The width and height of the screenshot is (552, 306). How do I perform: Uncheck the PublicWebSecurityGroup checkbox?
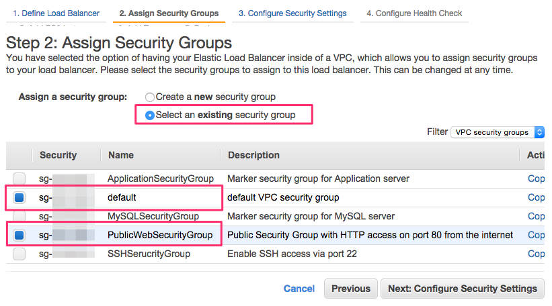tap(19, 235)
